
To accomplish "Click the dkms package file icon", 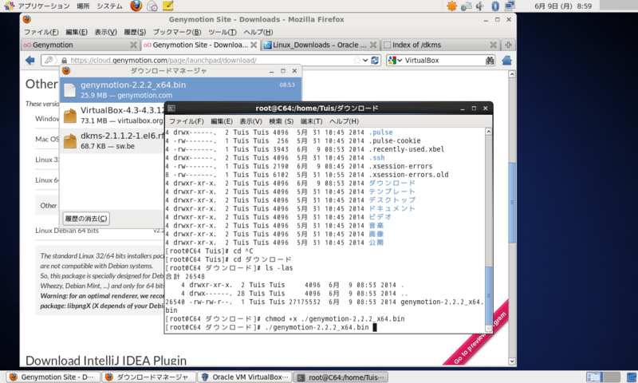I will [x=70, y=140].
